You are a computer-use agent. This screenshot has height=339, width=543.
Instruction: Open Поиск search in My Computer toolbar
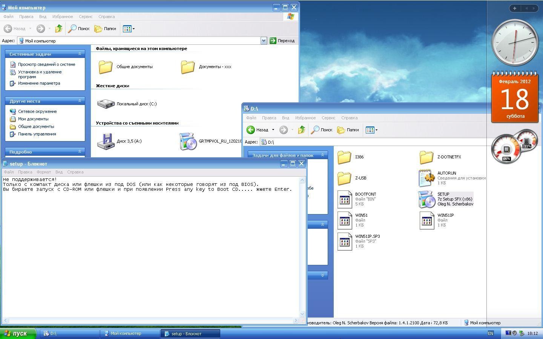pyautogui.click(x=79, y=29)
